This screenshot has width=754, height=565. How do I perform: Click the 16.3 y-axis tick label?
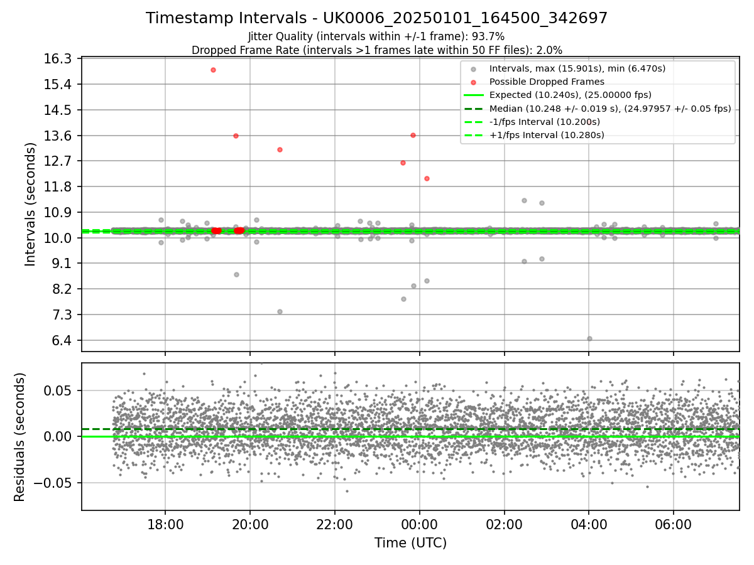(59, 59)
